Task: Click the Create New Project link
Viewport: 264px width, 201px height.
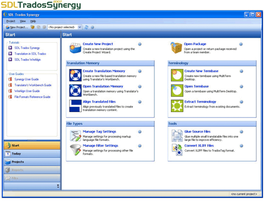Action: [98, 44]
